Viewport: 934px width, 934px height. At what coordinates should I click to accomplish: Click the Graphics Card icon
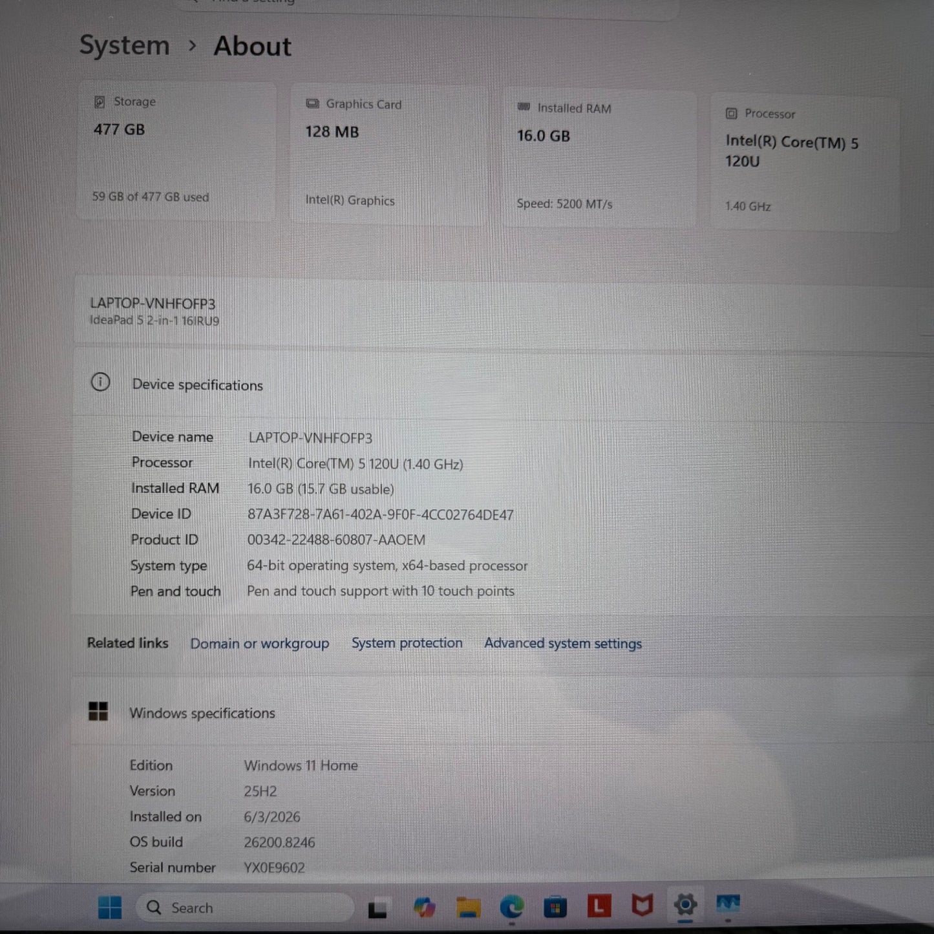[312, 103]
